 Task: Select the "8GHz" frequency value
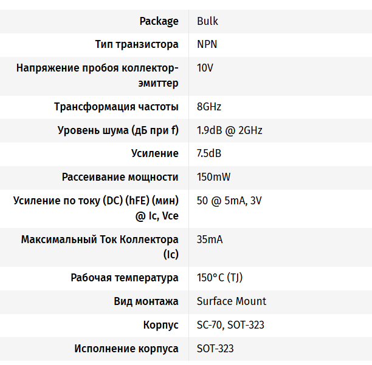(209, 107)
